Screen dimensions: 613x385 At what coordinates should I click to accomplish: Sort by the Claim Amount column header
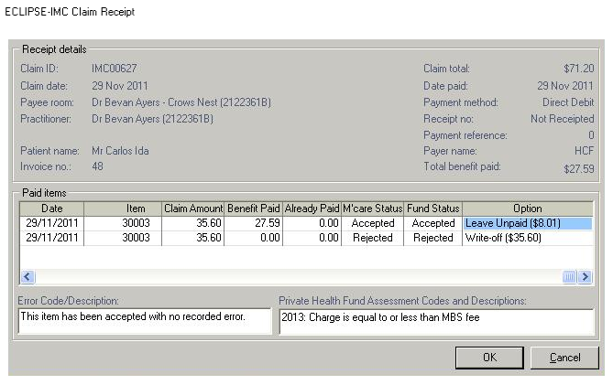pyautogui.click(x=192, y=209)
